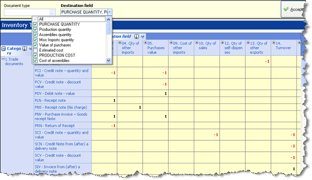Uncheck Value of purchases option
Image resolution: width=312 pixels, height=180 pixels.
click(35, 45)
